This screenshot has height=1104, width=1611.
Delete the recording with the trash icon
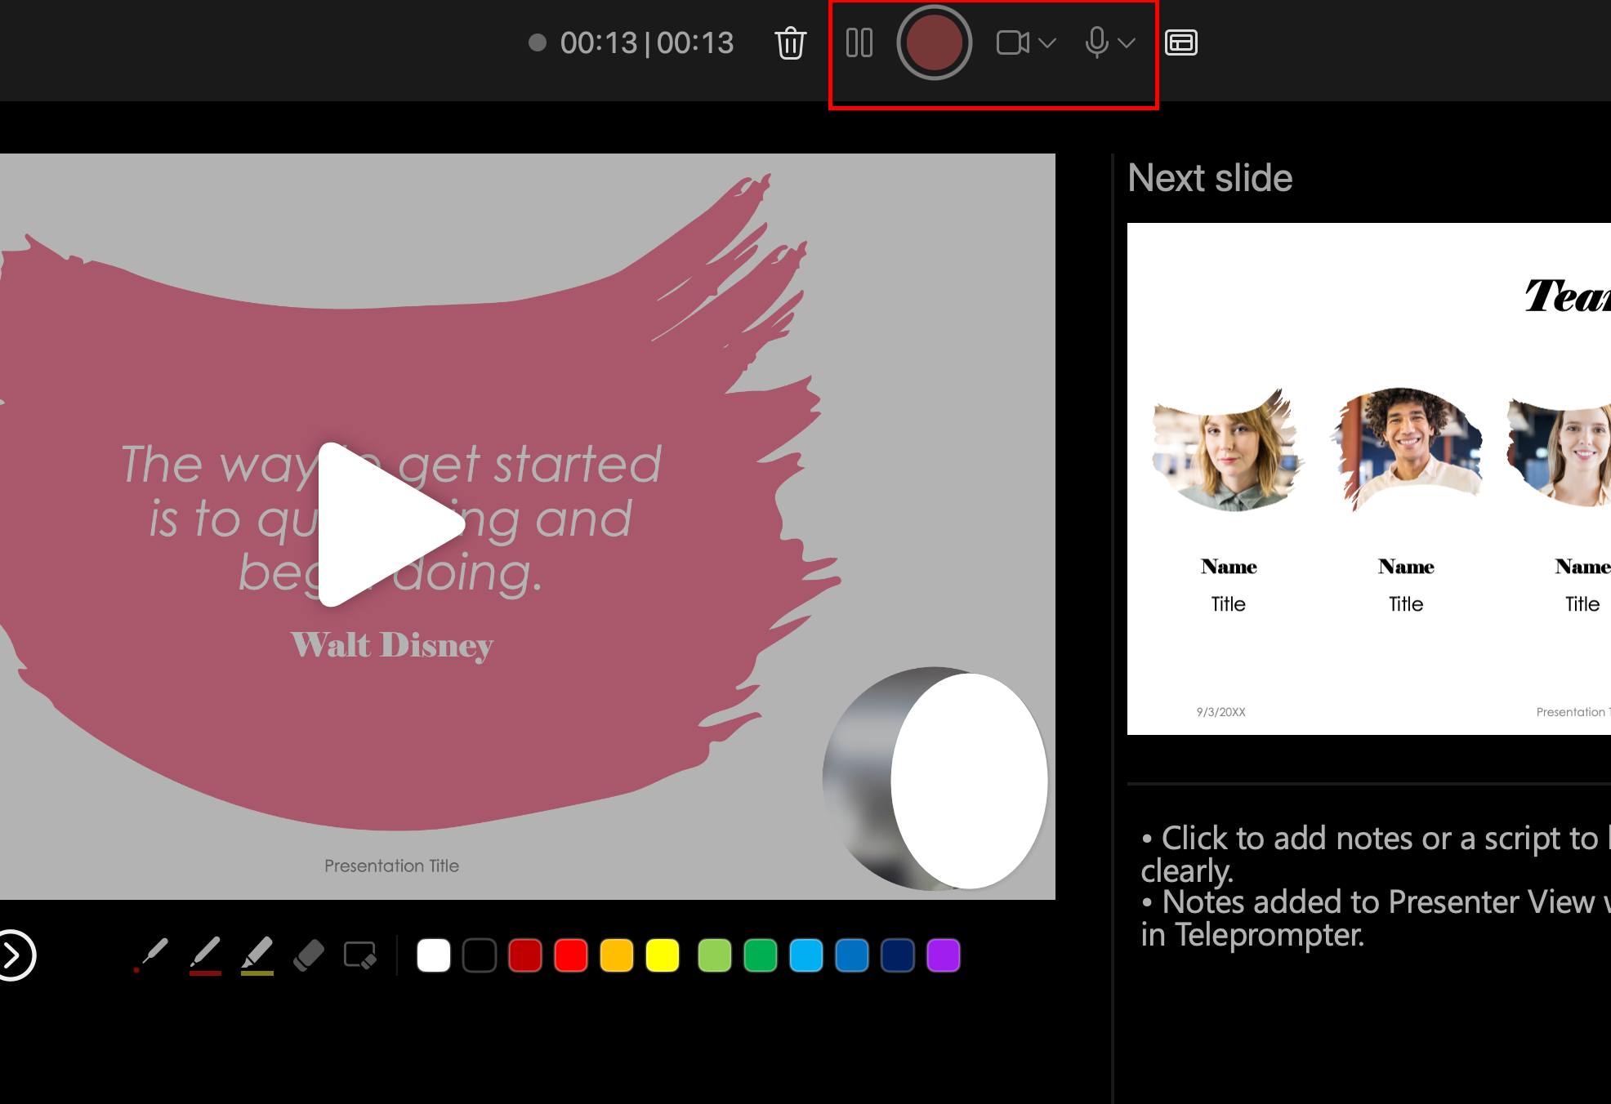click(790, 42)
